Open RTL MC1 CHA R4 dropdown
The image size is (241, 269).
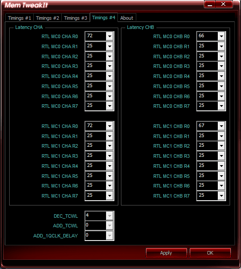110,166
